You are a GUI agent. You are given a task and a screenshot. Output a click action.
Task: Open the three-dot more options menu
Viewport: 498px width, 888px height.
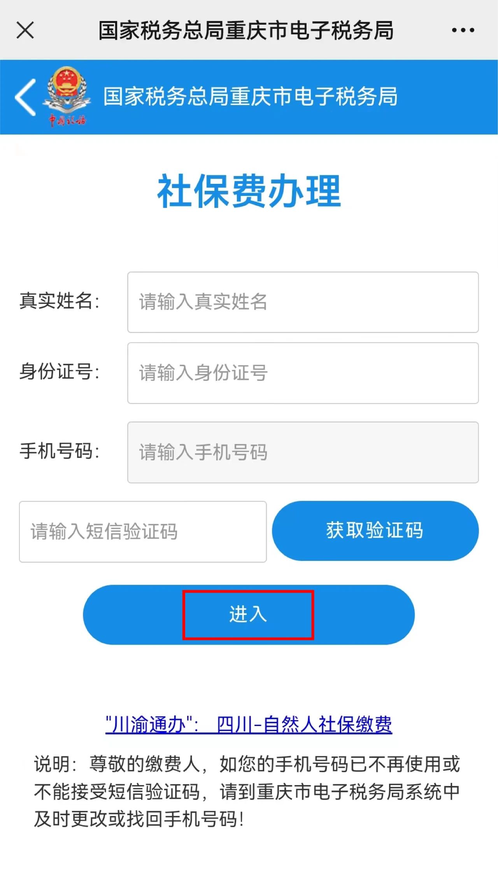(x=463, y=30)
